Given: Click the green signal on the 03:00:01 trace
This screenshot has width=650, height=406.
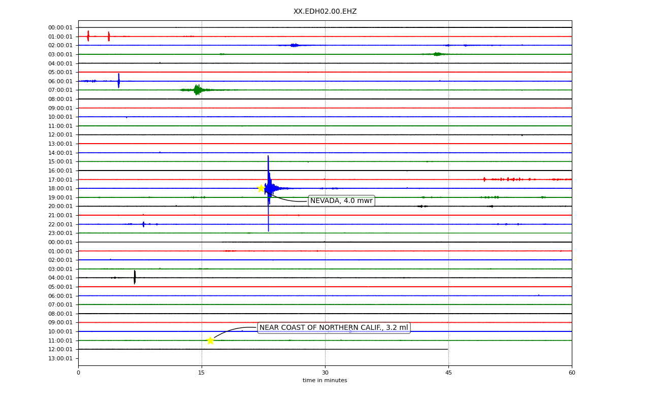Looking at the screenshot, I should (437, 54).
